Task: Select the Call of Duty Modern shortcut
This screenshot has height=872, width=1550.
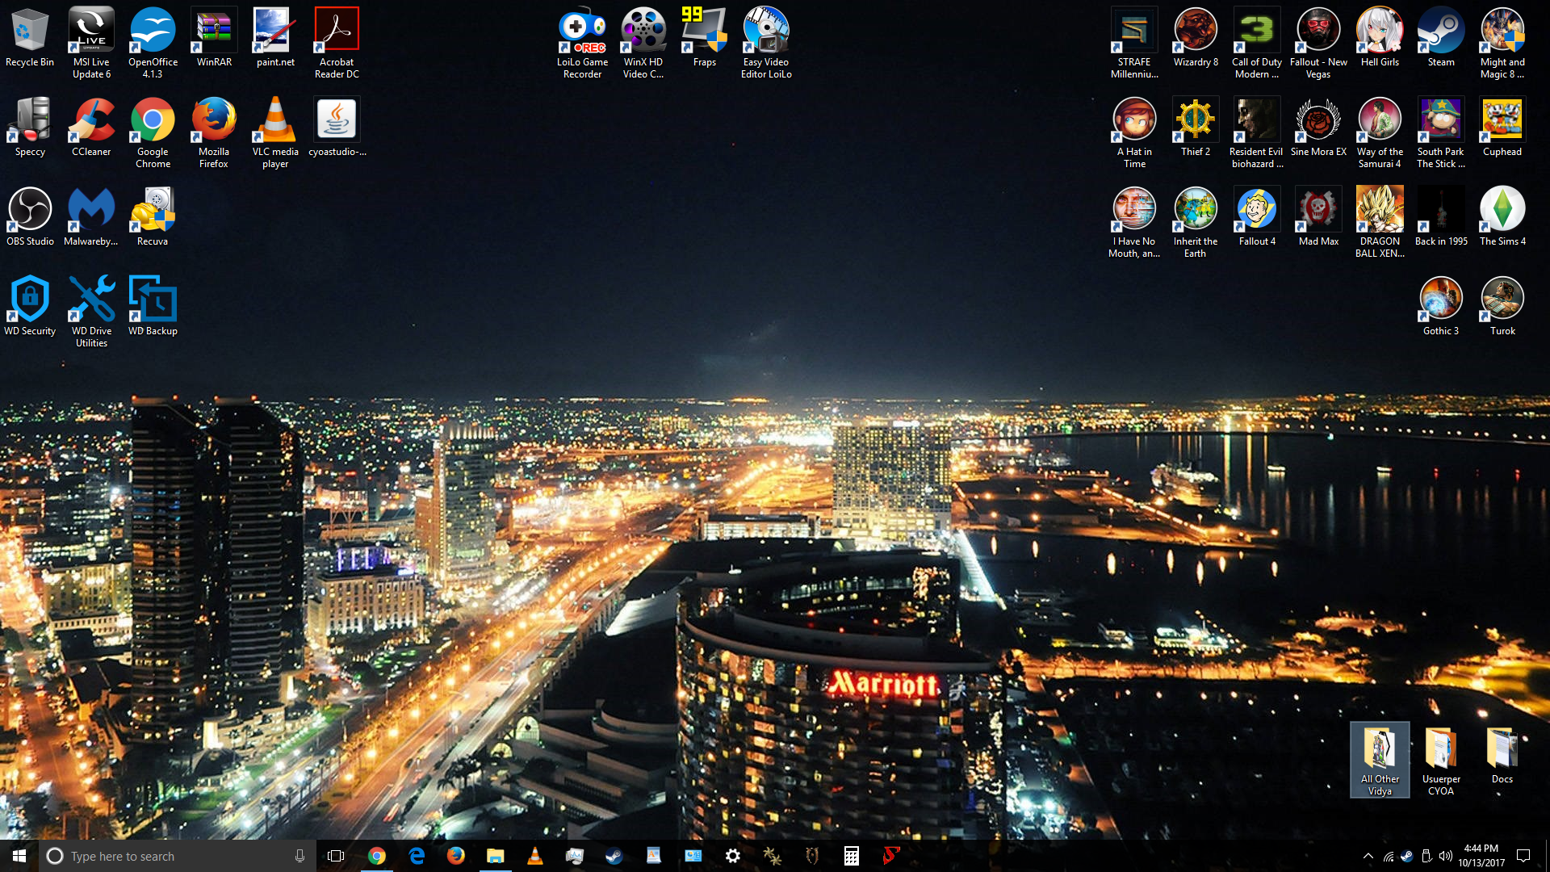Action: 1257,44
